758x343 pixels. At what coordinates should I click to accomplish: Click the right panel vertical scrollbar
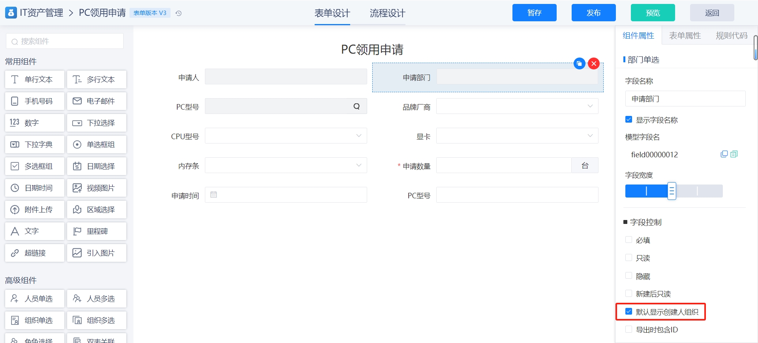click(x=756, y=47)
